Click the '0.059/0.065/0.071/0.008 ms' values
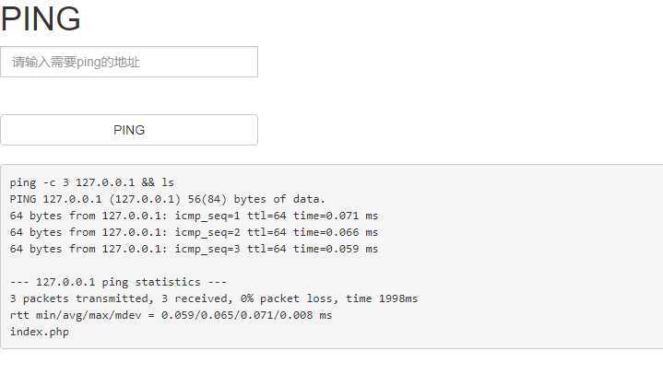663x386 pixels. tap(246, 315)
